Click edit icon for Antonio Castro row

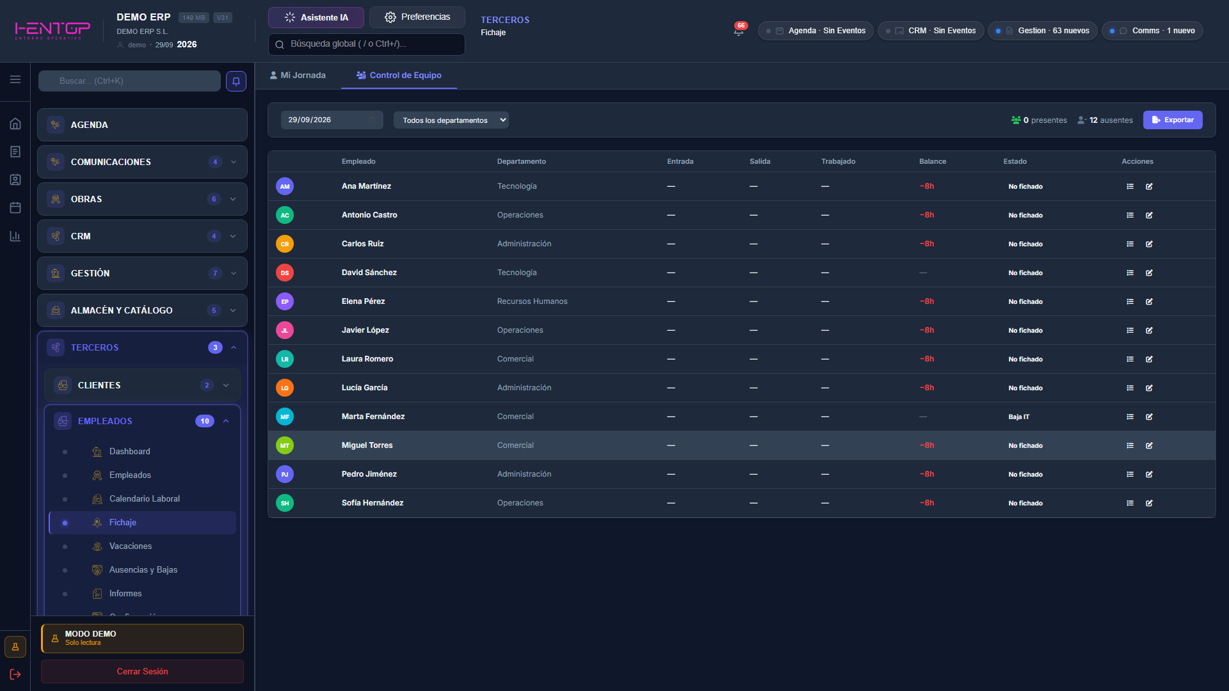pyautogui.click(x=1149, y=215)
